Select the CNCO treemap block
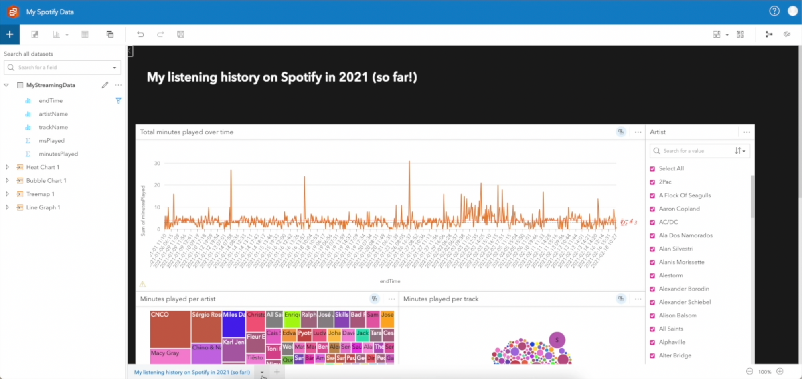Viewport: 802px width, 379px height. tap(170, 329)
